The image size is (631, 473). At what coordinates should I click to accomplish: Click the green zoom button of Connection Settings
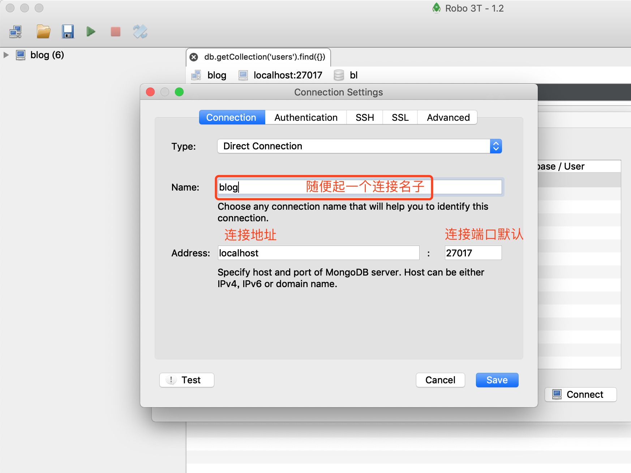pyautogui.click(x=179, y=92)
